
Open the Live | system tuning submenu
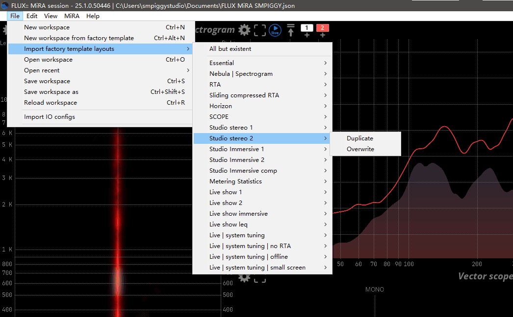[262, 235]
